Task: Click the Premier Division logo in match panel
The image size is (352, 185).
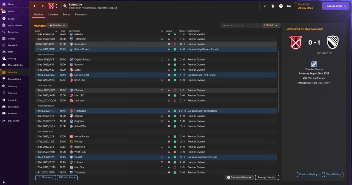Action: coord(314,64)
